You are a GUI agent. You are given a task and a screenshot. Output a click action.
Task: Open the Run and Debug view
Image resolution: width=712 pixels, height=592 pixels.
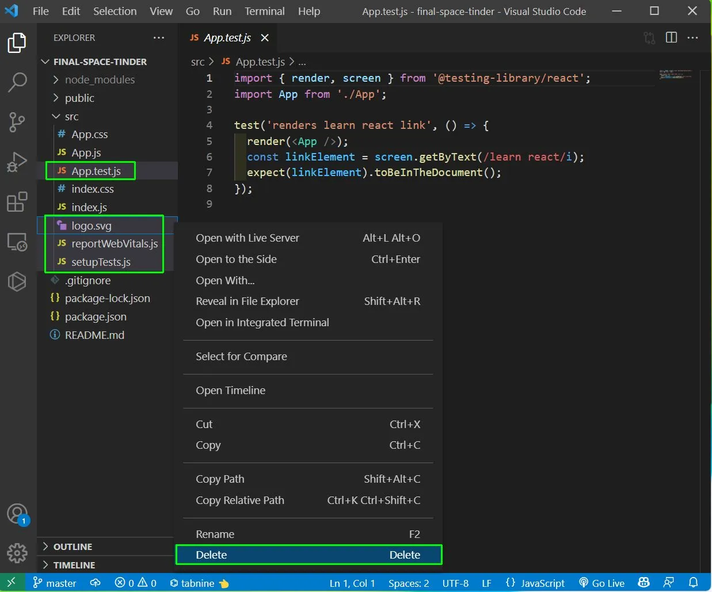point(17,162)
